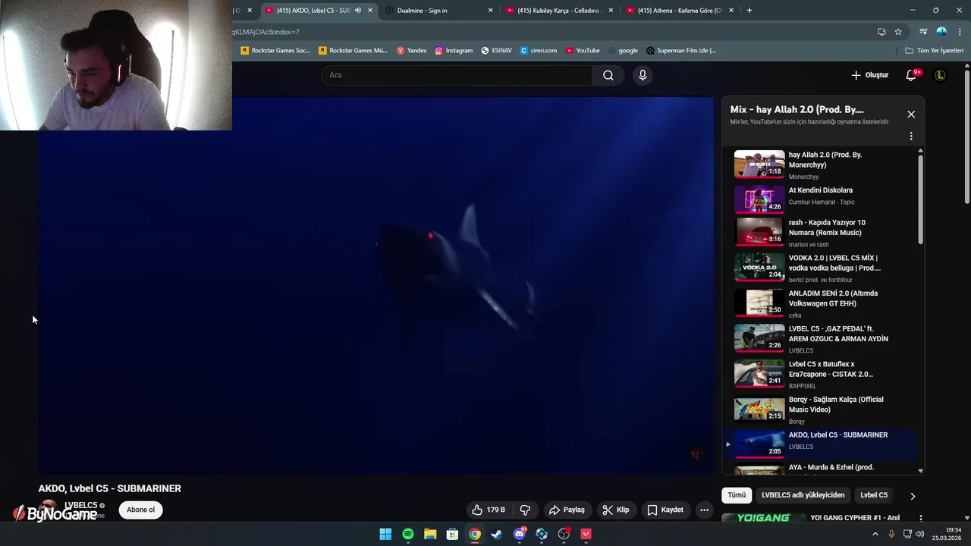Image resolution: width=971 pixels, height=546 pixels.
Task: Expand Tüm Yer İşaretleri bookmarks folder
Action: pos(934,51)
